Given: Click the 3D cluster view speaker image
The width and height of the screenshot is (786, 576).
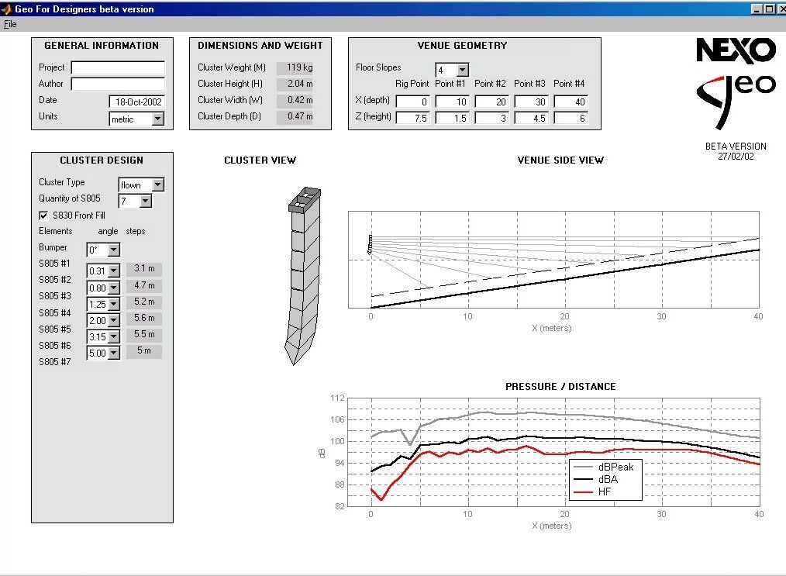Looking at the screenshot, I should [303, 274].
